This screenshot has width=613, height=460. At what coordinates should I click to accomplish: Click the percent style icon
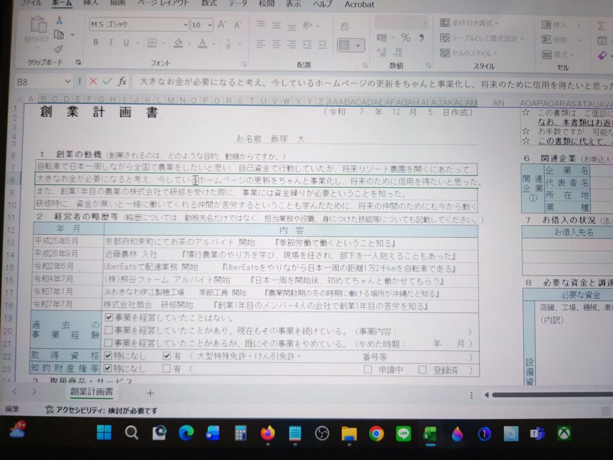tap(405, 38)
